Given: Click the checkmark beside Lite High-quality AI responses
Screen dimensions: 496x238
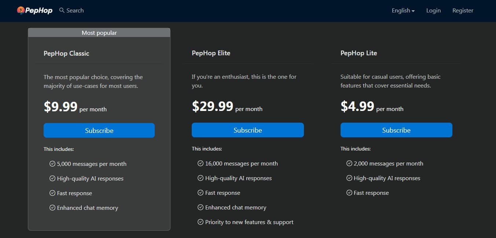Looking at the screenshot, I should click(x=349, y=178).
